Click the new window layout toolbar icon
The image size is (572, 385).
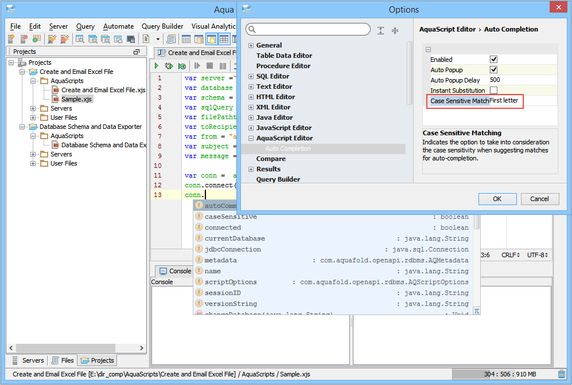118,38
